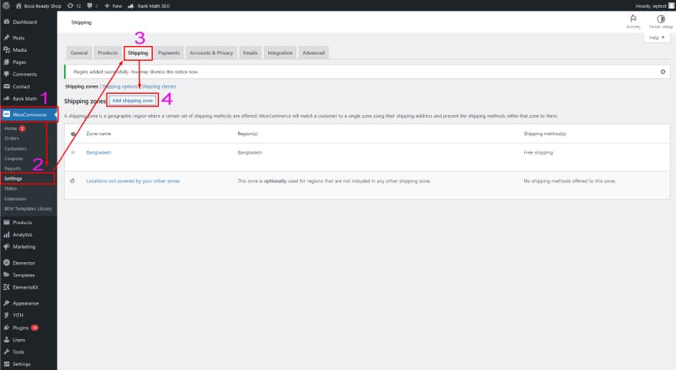Switch to the Payments tab
Screen dimensions: 676x370
[x=168, y=52]
